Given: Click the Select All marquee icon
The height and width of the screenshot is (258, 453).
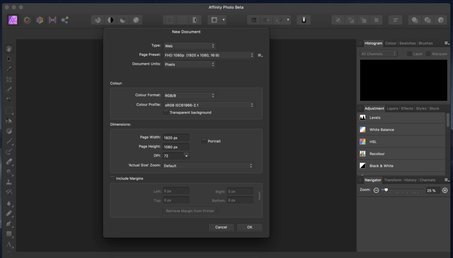Looking at the screenshot, I should pos(169,20).
